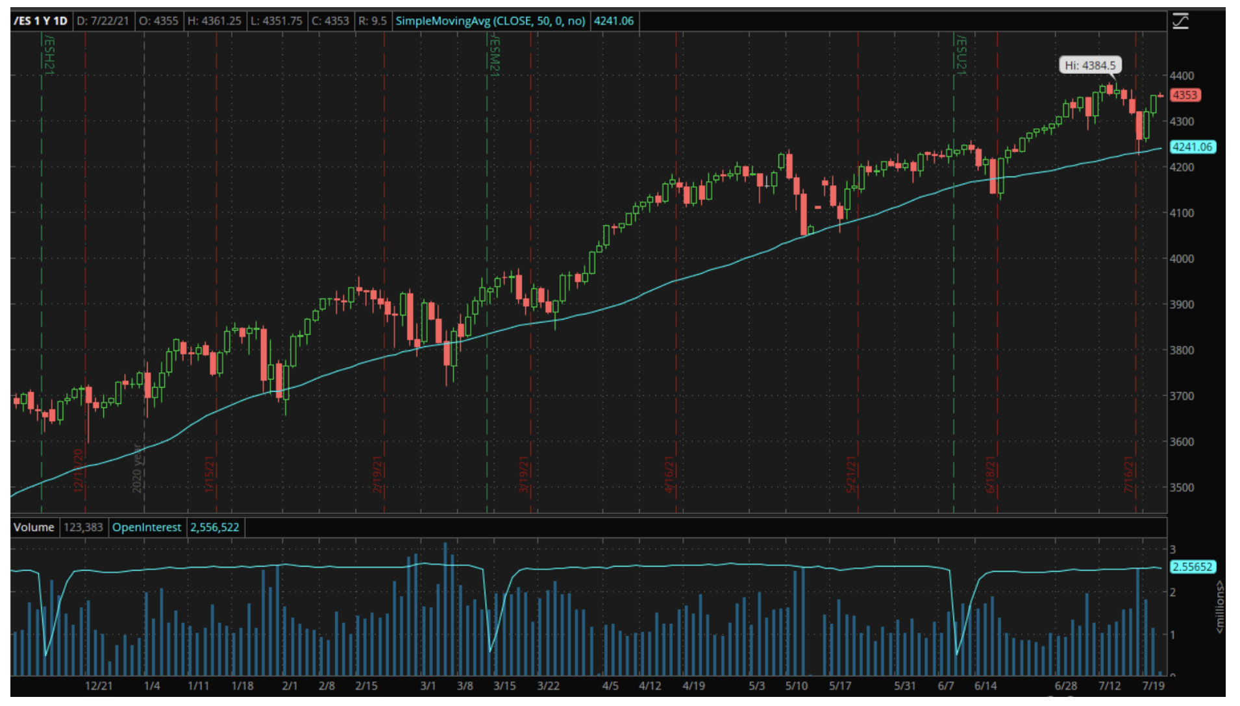Click the open interest value 2,556,522
The image size is (1240, 706).
[x=215, y=528]
